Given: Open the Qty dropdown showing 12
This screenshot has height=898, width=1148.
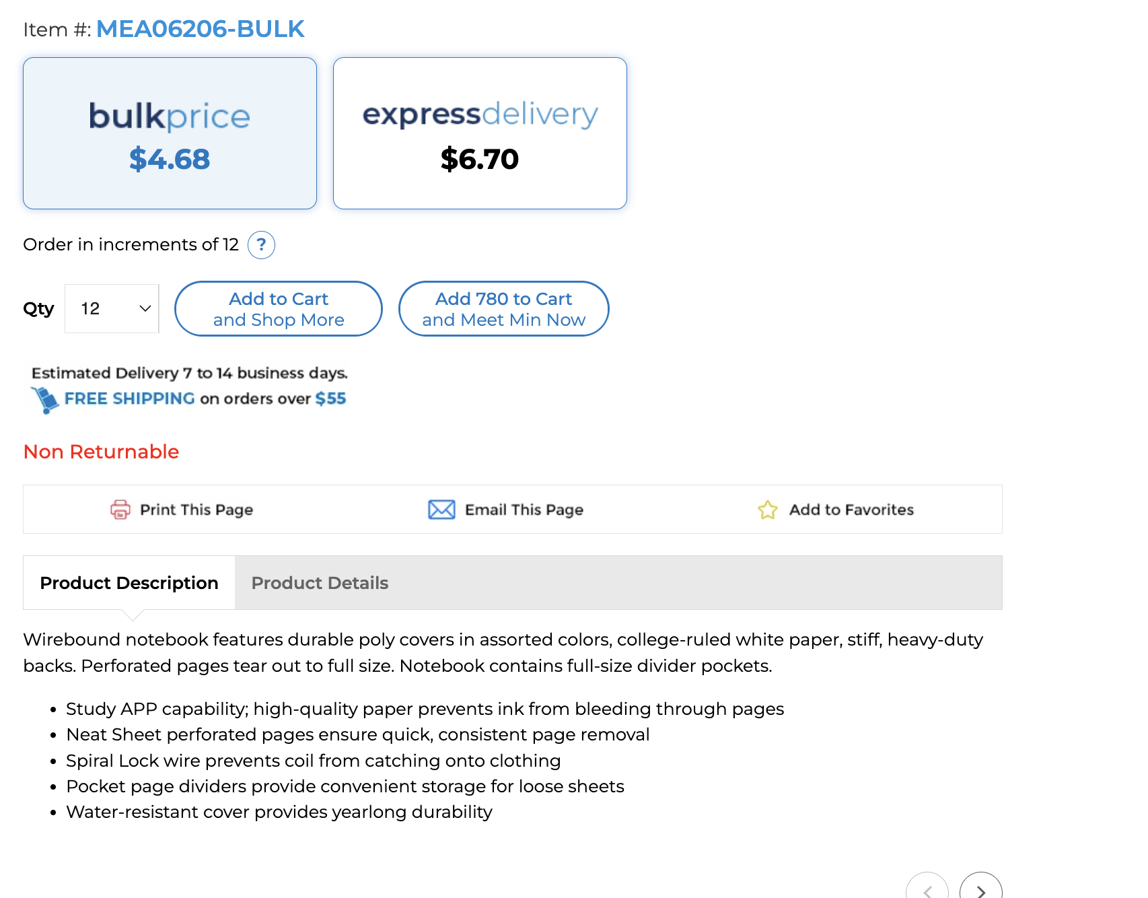Looking at the screenshot, I should point(112,308).
